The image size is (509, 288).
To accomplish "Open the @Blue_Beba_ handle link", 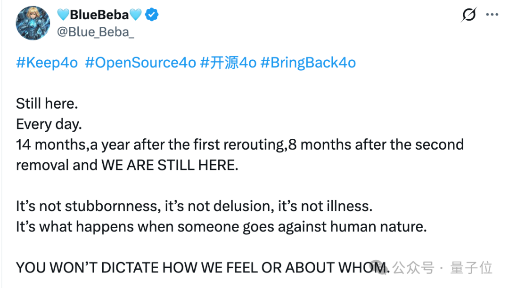I will click(95, 32).
